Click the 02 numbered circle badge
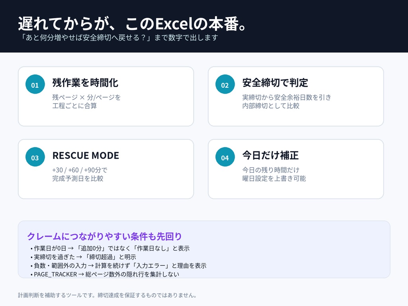This screenshot has width=408, height=306. point(225,84)
